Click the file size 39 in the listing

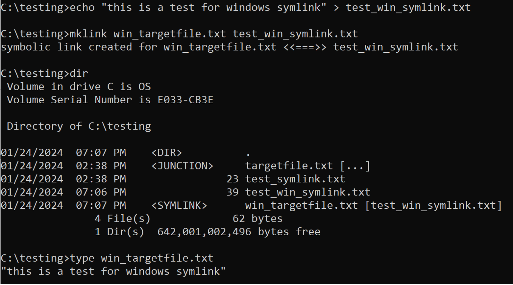232,192
